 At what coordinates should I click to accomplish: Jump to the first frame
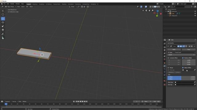point(76,101)
